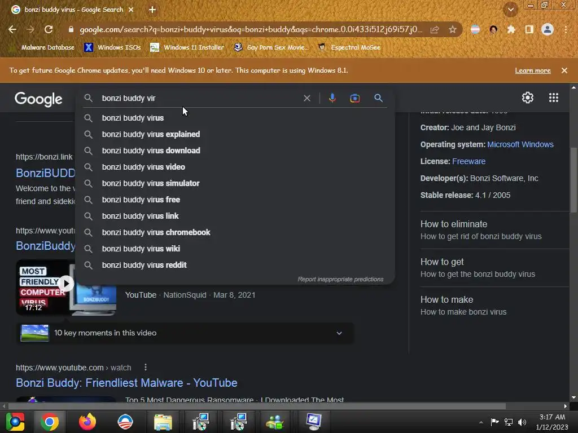Image resolution: width=578 pixels, height=433 pixels.
Task: Open the Microsoft Windows link
Action: click(x=520, y=144)
